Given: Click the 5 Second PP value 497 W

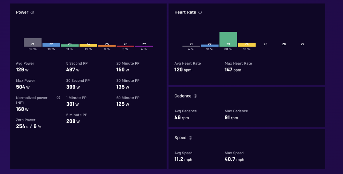Looking at the screenshot, I should 73,70.
